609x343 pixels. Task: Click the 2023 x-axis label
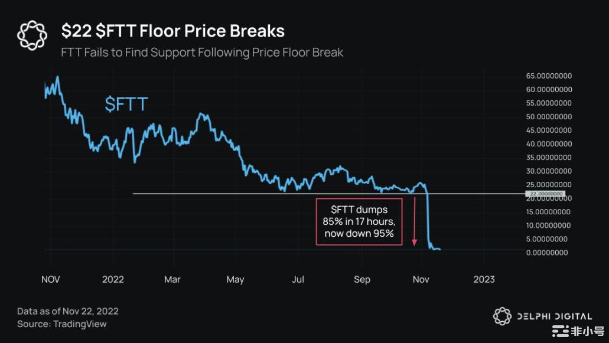483,279
